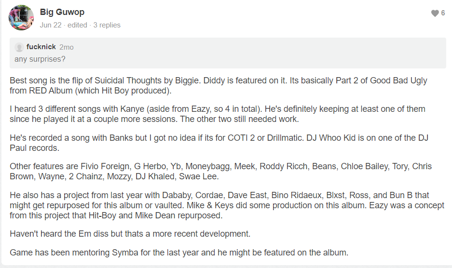452x268 pixels.
Task: Open Big Guwop's profile avatar
Action: click(x=21, y=17)
